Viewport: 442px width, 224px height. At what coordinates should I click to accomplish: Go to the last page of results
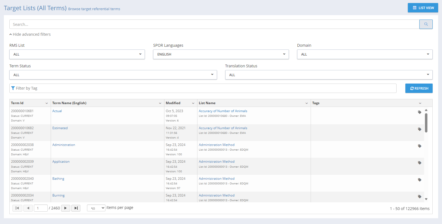click(x=76, y=208)
